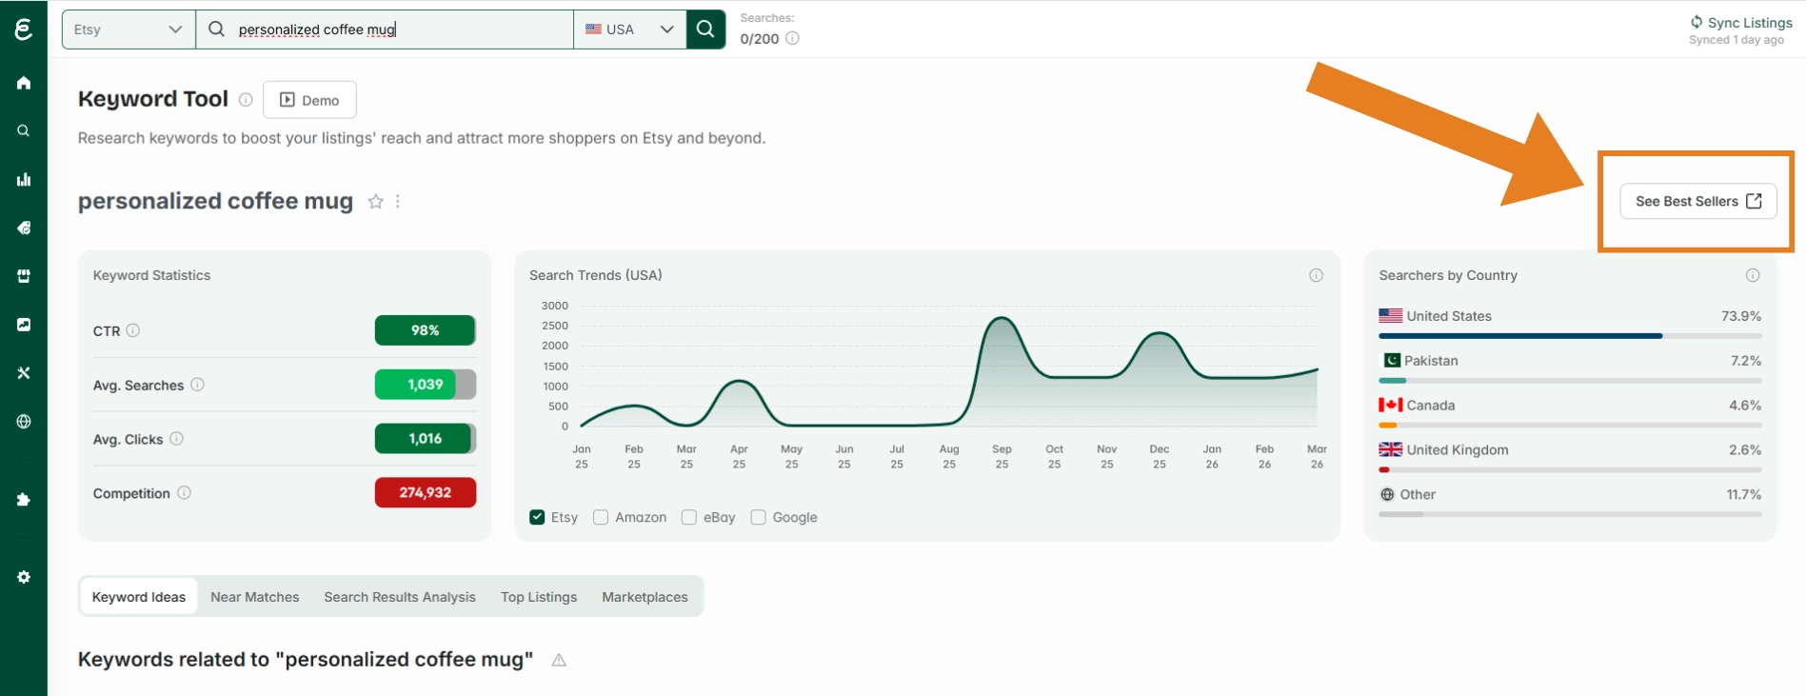Expand the USA country dropdown

(x=630, y=30)
